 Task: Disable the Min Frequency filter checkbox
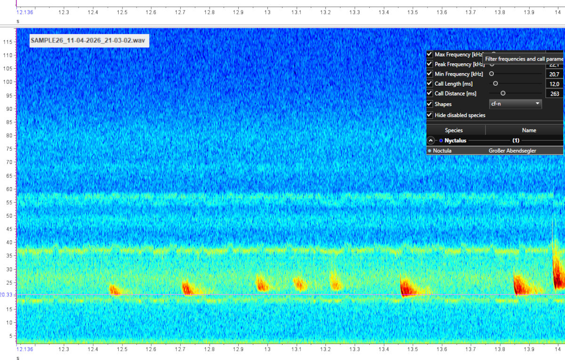coord(429,74)
